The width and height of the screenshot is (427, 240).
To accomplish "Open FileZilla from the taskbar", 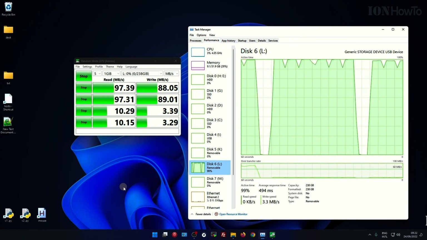I will coord(223,235).
